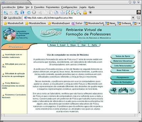Expand the Software bookmark folder
This screenshot has width=142, height=122.
pyautogui.click(x=124, y=23)
